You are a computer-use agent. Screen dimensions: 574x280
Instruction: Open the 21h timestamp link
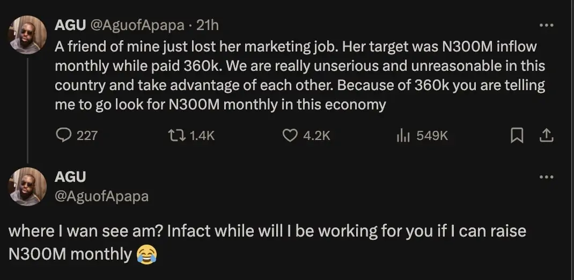208,25
